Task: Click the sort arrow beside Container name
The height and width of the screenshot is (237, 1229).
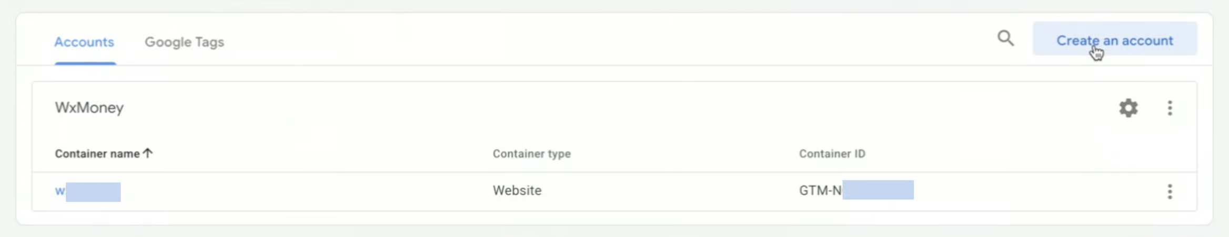Action: [148, 153]
